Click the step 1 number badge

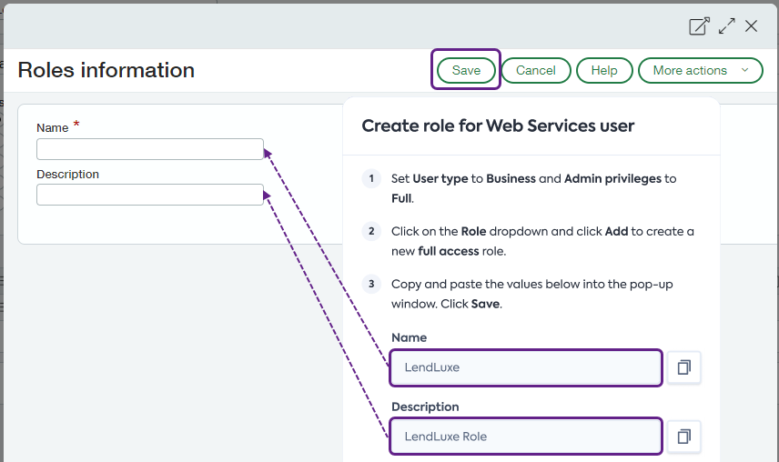click(371, 178)
